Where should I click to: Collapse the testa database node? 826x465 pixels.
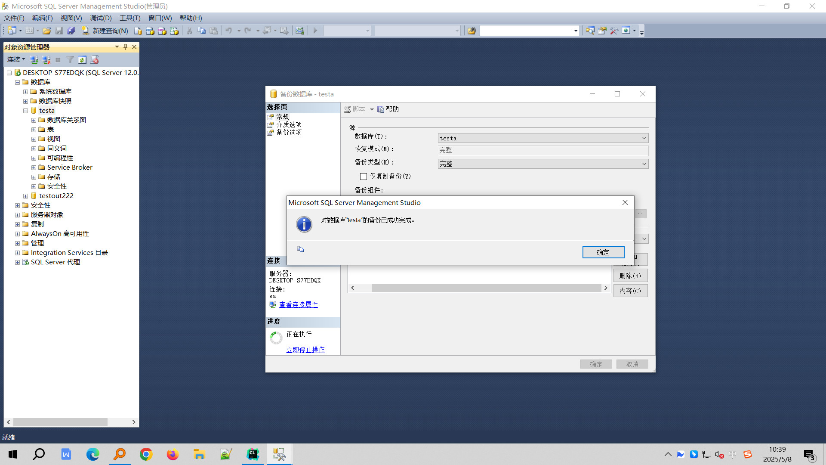click(25, 110)
